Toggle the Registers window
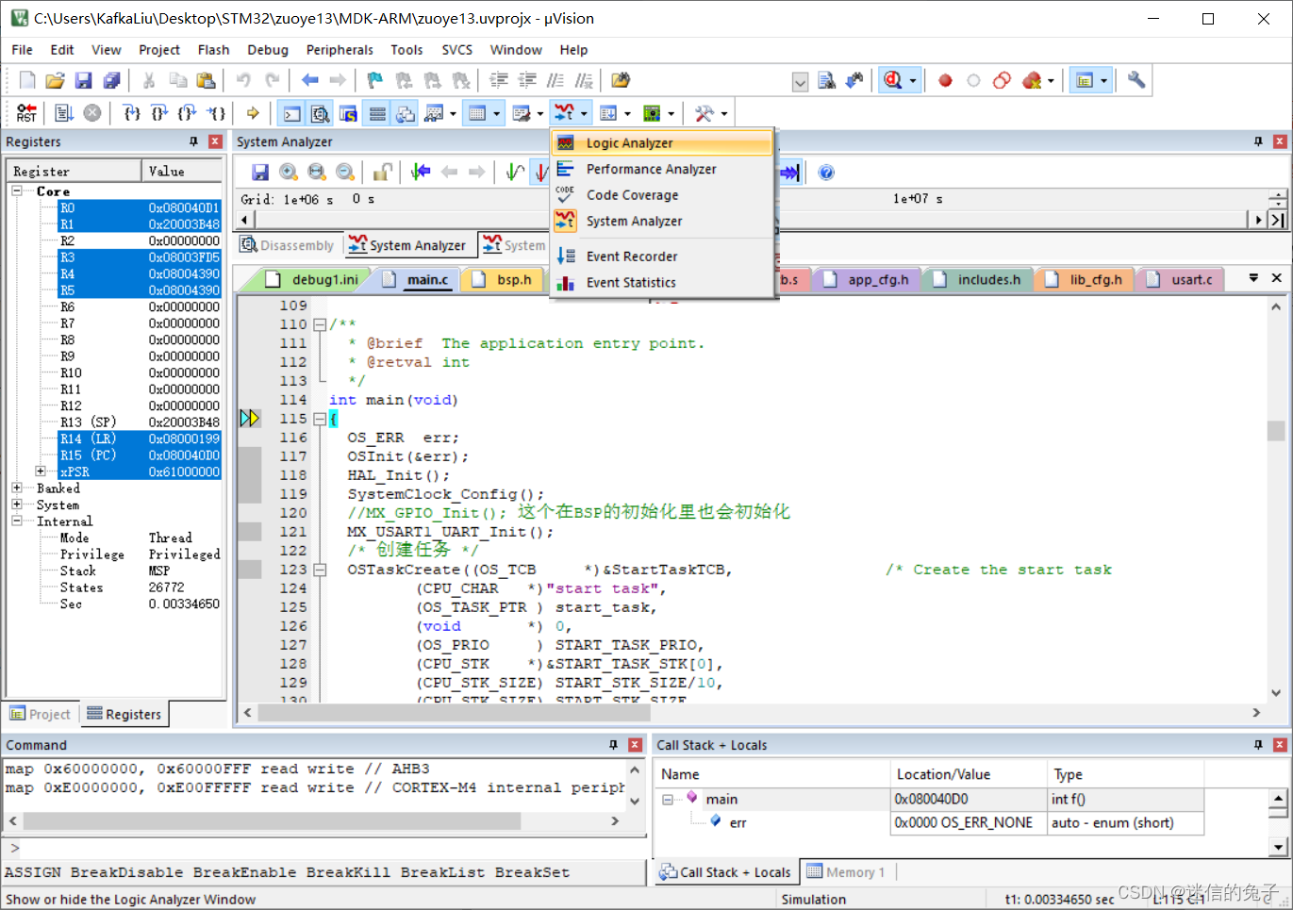This screenshot has height=910, width=1293. pos(377,114)
